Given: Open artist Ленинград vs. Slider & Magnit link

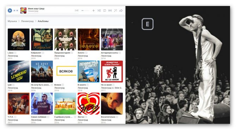Looking at the screenshot, I should (112, 88).
